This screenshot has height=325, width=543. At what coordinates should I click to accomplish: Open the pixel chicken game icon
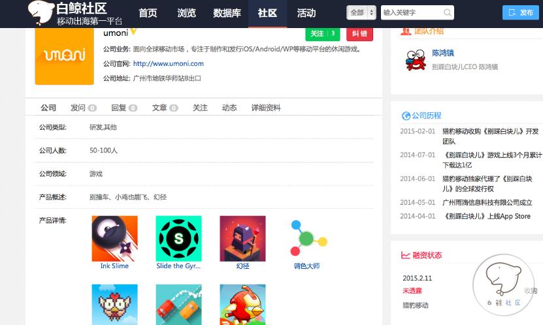(x=114, y=305)
